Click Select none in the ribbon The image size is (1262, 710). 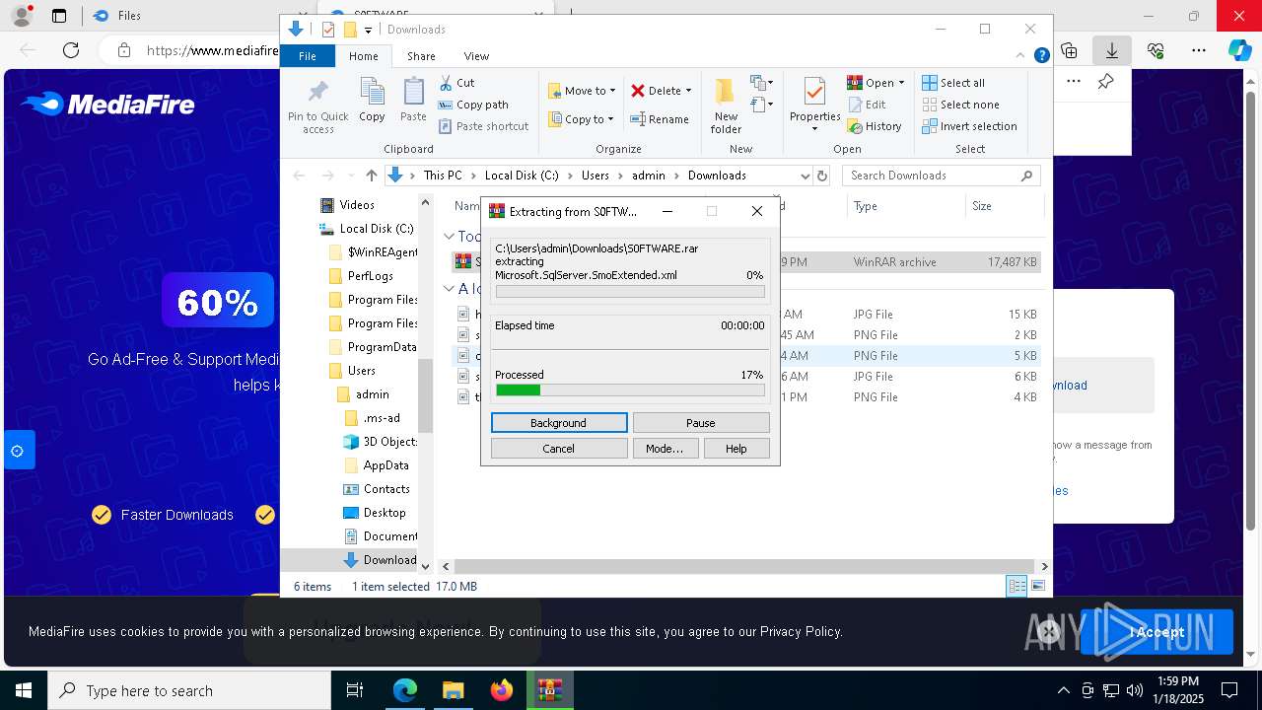pos(960,105)
